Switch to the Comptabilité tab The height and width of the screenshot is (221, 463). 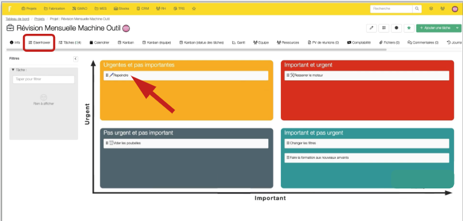[359, 42]
